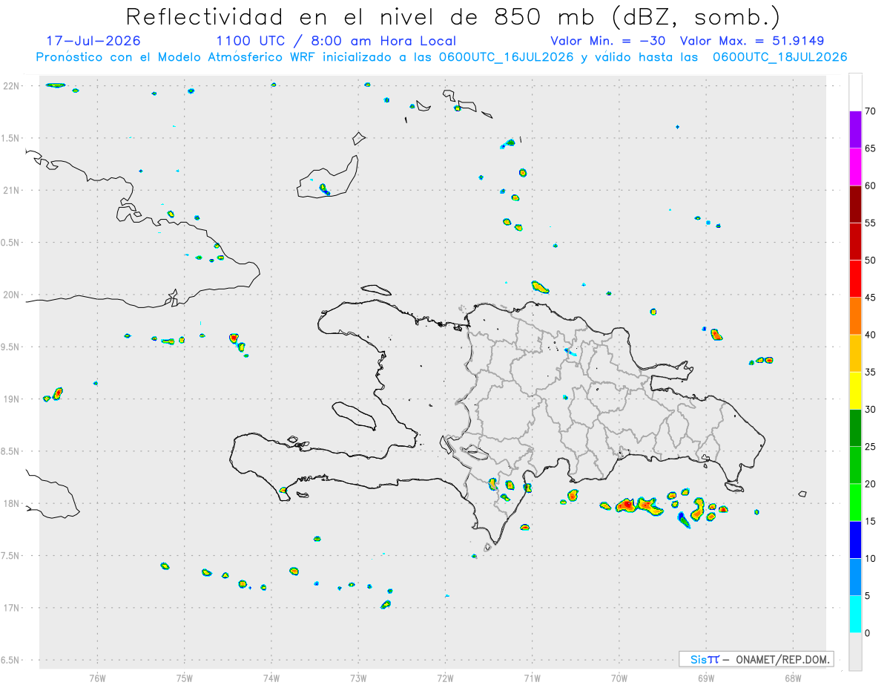890x688 pixels.
Task: Click the bright red 45–50 dBZ colorbar segment
Action: coord(855,279)
